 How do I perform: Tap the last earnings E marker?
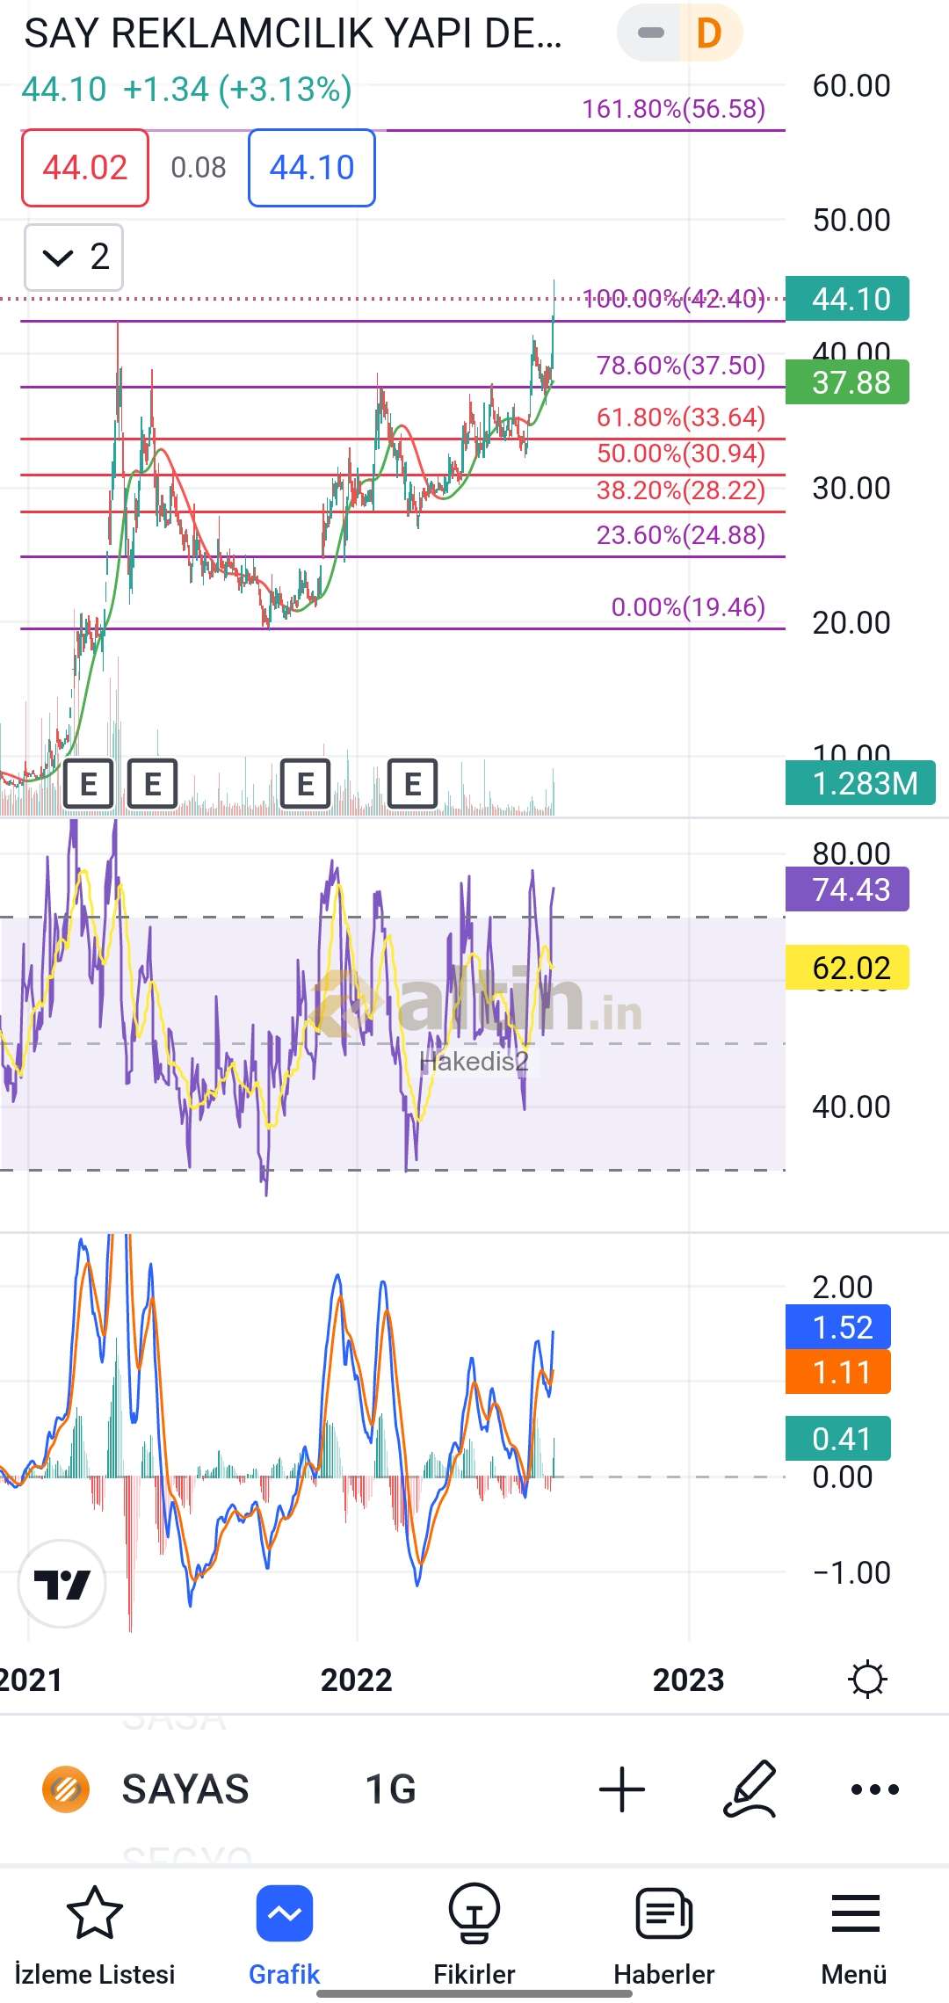tap(412, 783)
